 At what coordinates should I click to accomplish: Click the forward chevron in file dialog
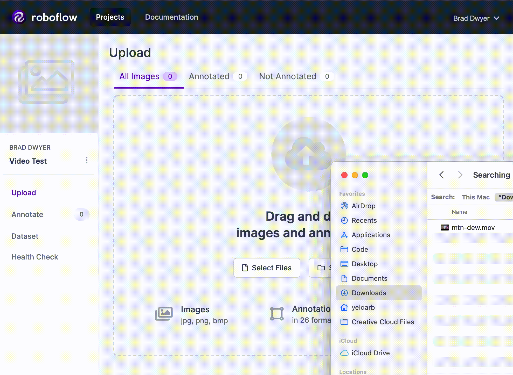[460, 175]
